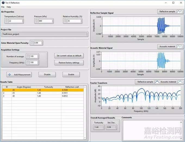Click Fourier Transform Acoustic material line icon
Screen dimensions: 185x142
[x=180, y=82]
